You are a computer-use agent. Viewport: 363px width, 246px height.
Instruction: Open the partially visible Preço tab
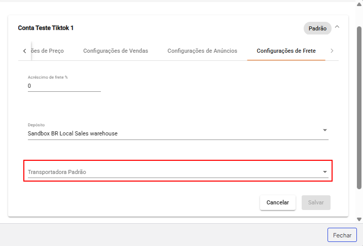[48, 51]
